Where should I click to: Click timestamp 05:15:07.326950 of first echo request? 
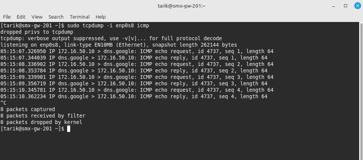(x=23, y=52)
